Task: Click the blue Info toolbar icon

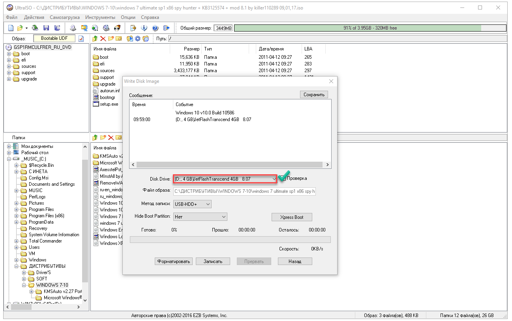Action: pyautogui.click(x=144, y=28)
